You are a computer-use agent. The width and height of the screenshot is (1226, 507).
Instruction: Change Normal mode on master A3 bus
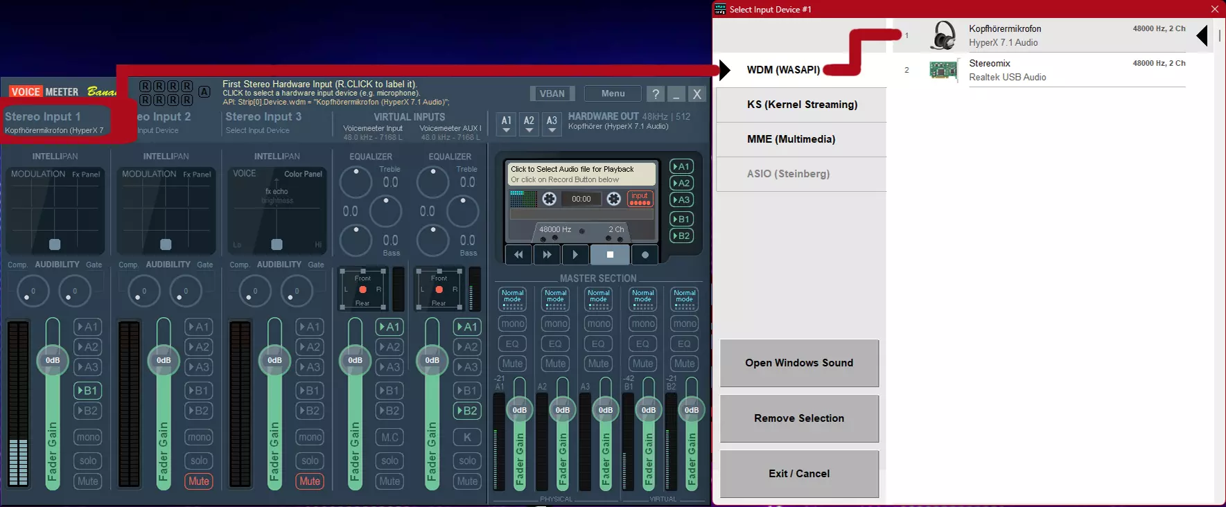(x=599, y=299)
